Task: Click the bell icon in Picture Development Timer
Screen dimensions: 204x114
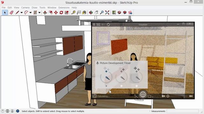Action: 98,63
